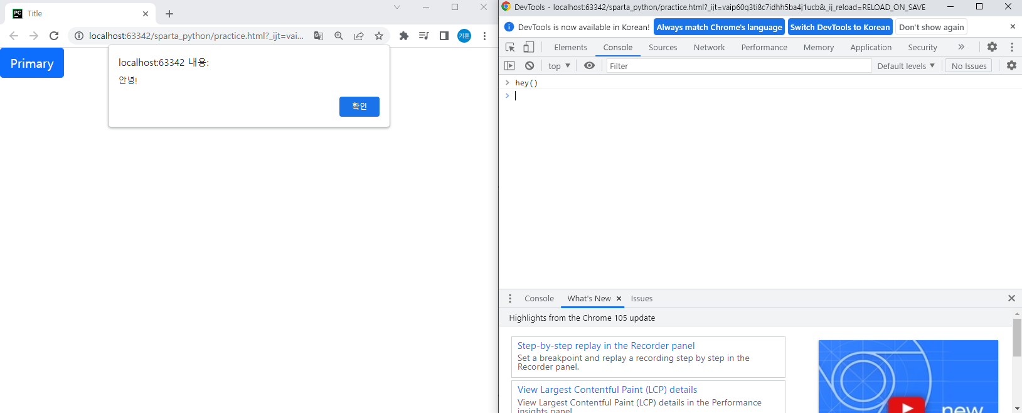This screenshot has width=1022, height=413.
Task: Toggle the console sidebar
Action: pos(510,65)
